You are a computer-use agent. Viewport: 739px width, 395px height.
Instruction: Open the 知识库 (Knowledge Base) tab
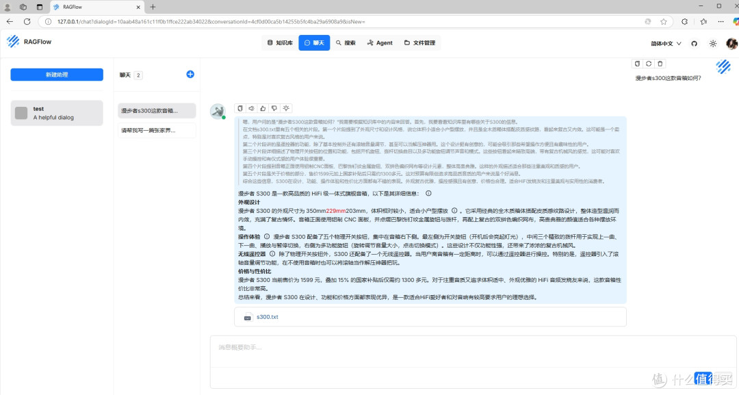coord(280,43)
